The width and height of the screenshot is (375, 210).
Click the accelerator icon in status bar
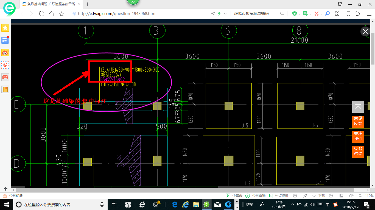coord(295,196)
